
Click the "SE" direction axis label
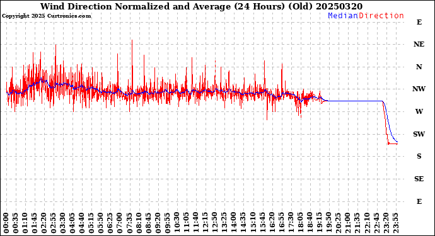click(x=419, y=179)
